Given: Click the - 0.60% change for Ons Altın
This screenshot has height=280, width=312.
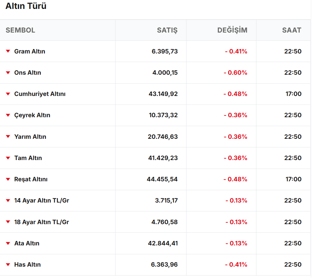Looking at the screenshot, I should point(236,73).
